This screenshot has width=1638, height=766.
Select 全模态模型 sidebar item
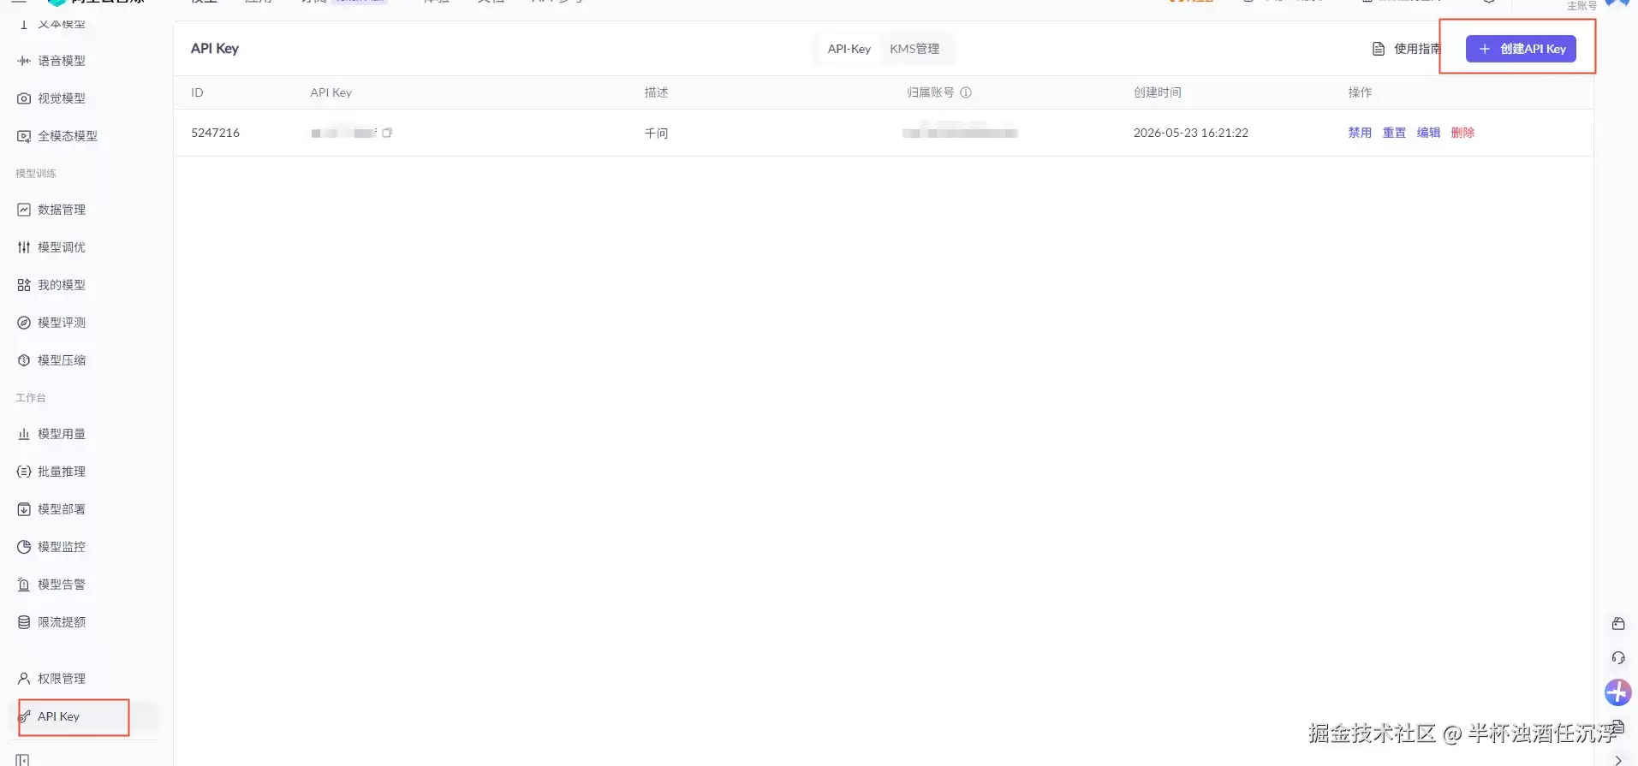coord(57,136)
